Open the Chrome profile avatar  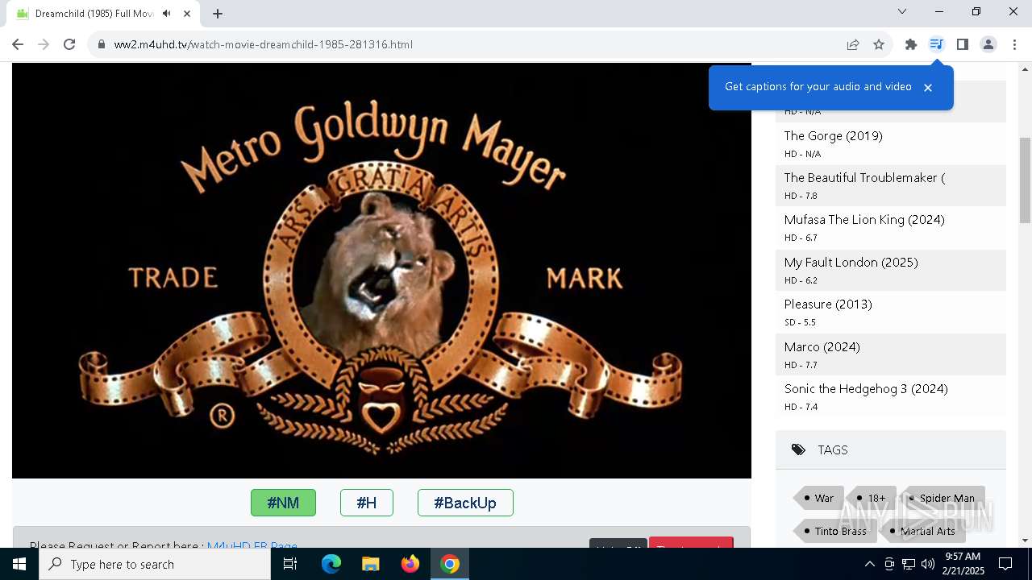point(988,44)
